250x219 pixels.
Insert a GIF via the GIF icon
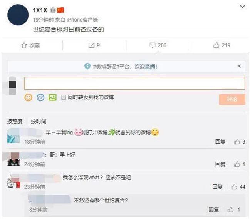(40, 97)
